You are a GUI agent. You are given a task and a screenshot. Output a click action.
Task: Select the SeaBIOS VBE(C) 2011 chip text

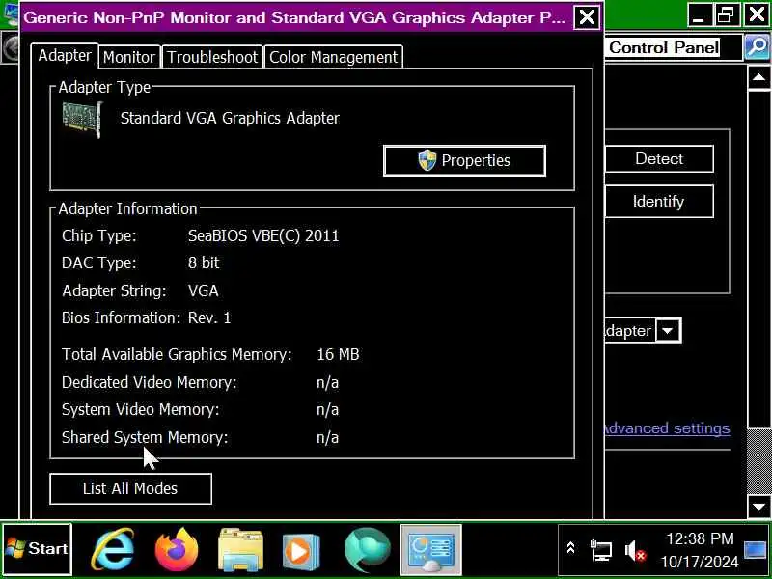263,235
